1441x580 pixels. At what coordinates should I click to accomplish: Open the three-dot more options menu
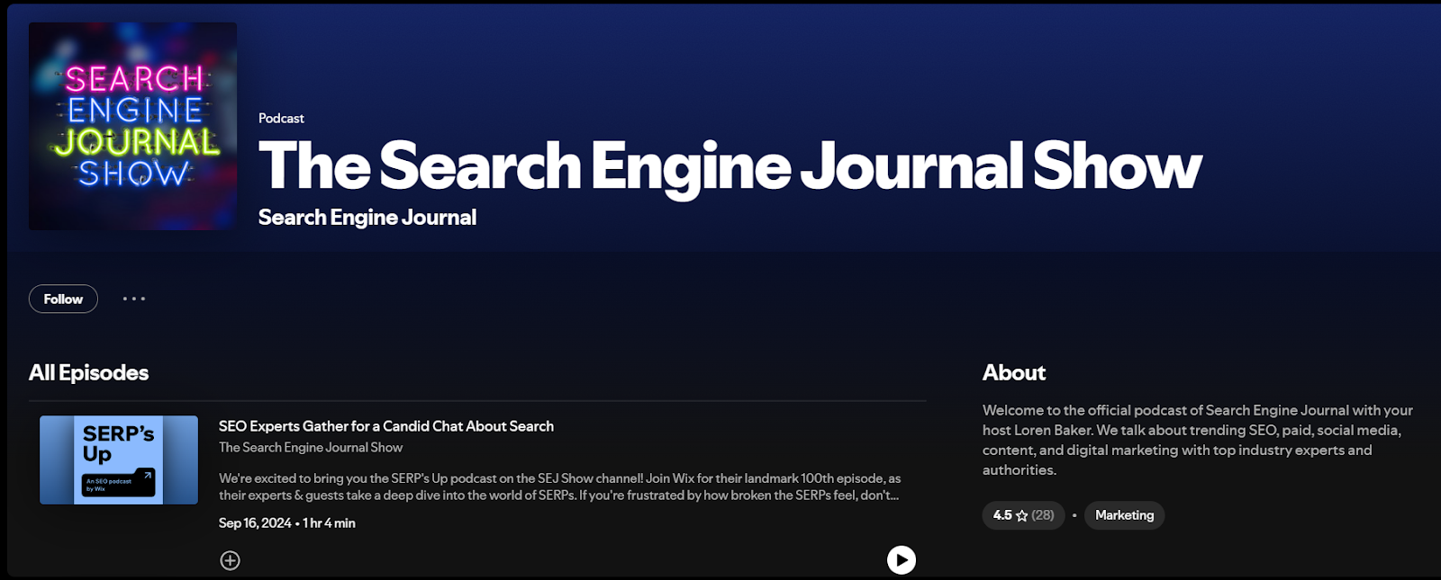click(x=134, y=299)
